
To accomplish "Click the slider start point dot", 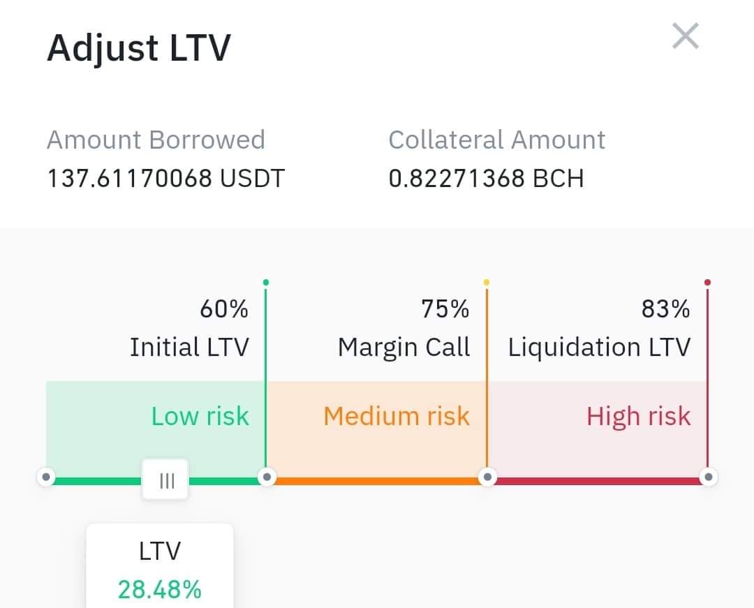I will point(46,477).
